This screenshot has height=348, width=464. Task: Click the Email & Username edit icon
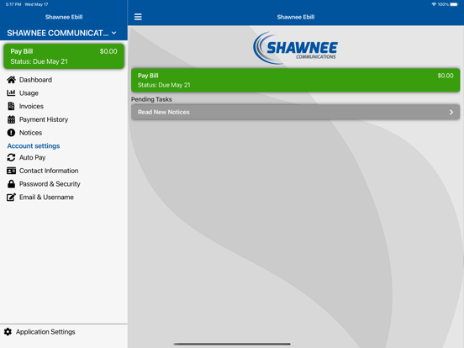(x=11, y=197)
